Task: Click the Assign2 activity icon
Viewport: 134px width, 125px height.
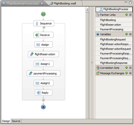Action: pos(37,83)
